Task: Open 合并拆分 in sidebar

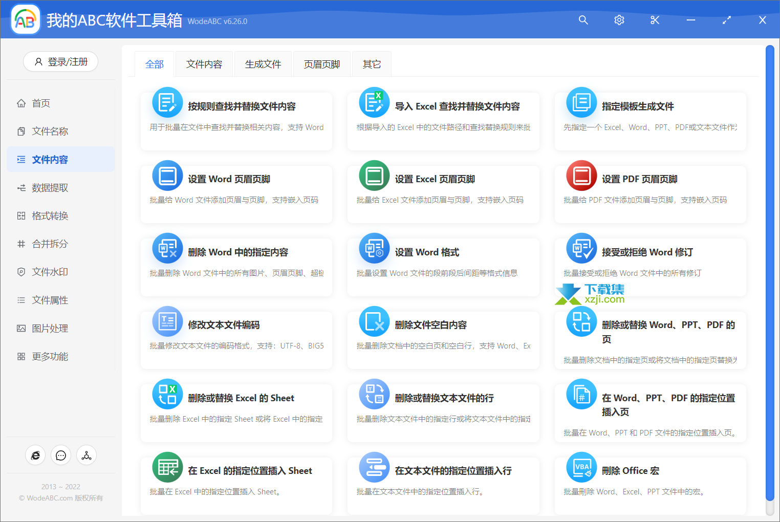Action: pyautogui.click(x=60, y=244)
